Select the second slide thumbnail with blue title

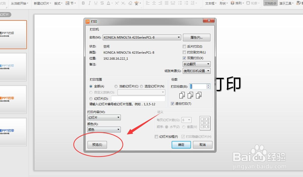click(x=13, y=67)
